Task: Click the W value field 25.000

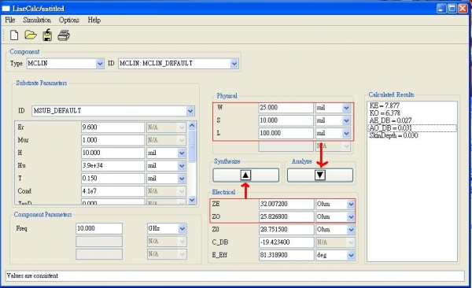Action: click(x=286, y=108)
